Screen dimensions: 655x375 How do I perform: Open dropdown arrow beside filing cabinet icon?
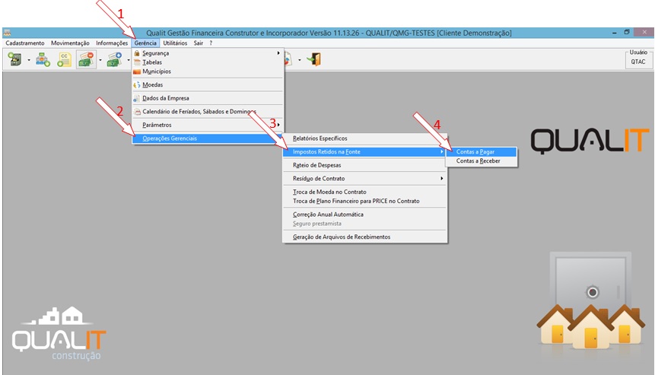point(29,60)
